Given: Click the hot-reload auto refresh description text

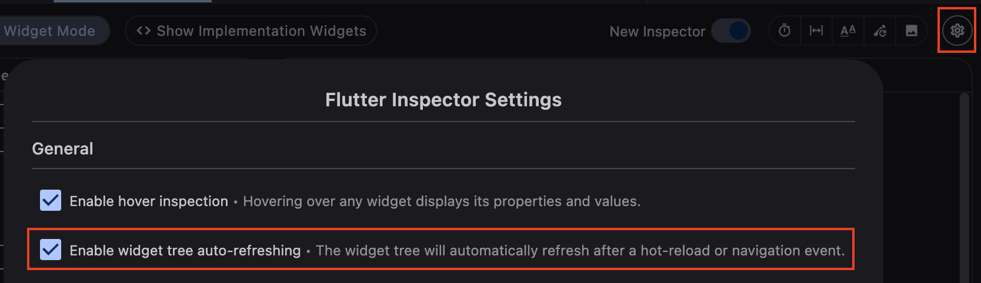Looking at the screenshot, I should pyautogui.click(x=580, y=251).
